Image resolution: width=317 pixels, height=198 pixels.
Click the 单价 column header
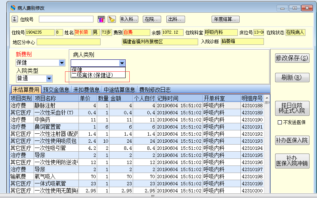click(88, 98)
